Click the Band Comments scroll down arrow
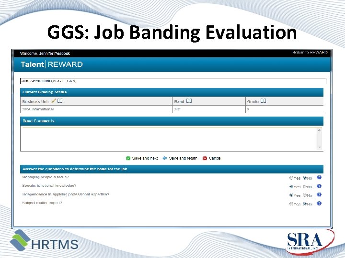 click(319, 147)
